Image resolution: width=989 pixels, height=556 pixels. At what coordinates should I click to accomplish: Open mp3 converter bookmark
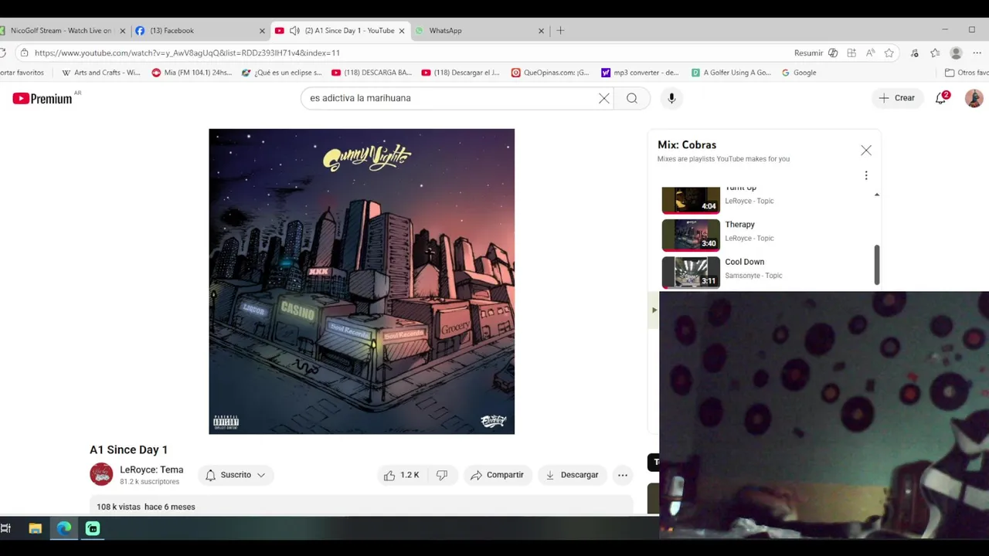pyautogui.click(x=641, y=73)
